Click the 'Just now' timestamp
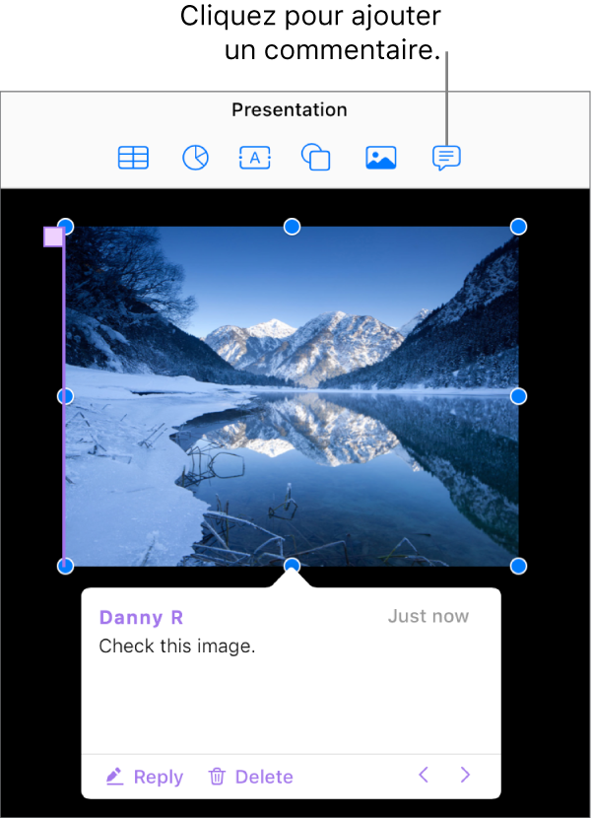 (428, 616)
